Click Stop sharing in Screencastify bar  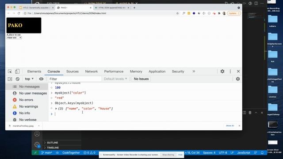click(168, 155)
